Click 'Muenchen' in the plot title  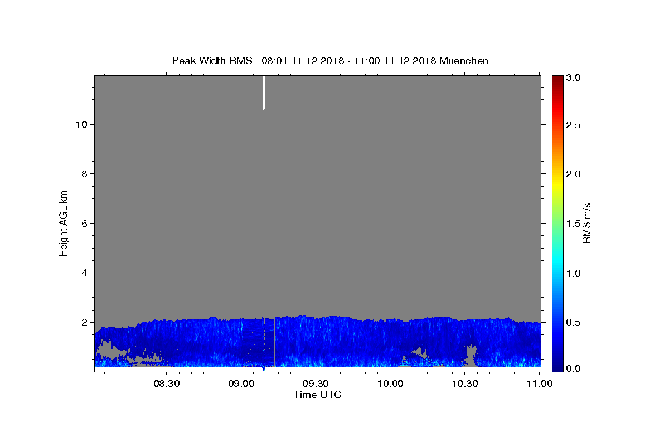pos(464,61)
